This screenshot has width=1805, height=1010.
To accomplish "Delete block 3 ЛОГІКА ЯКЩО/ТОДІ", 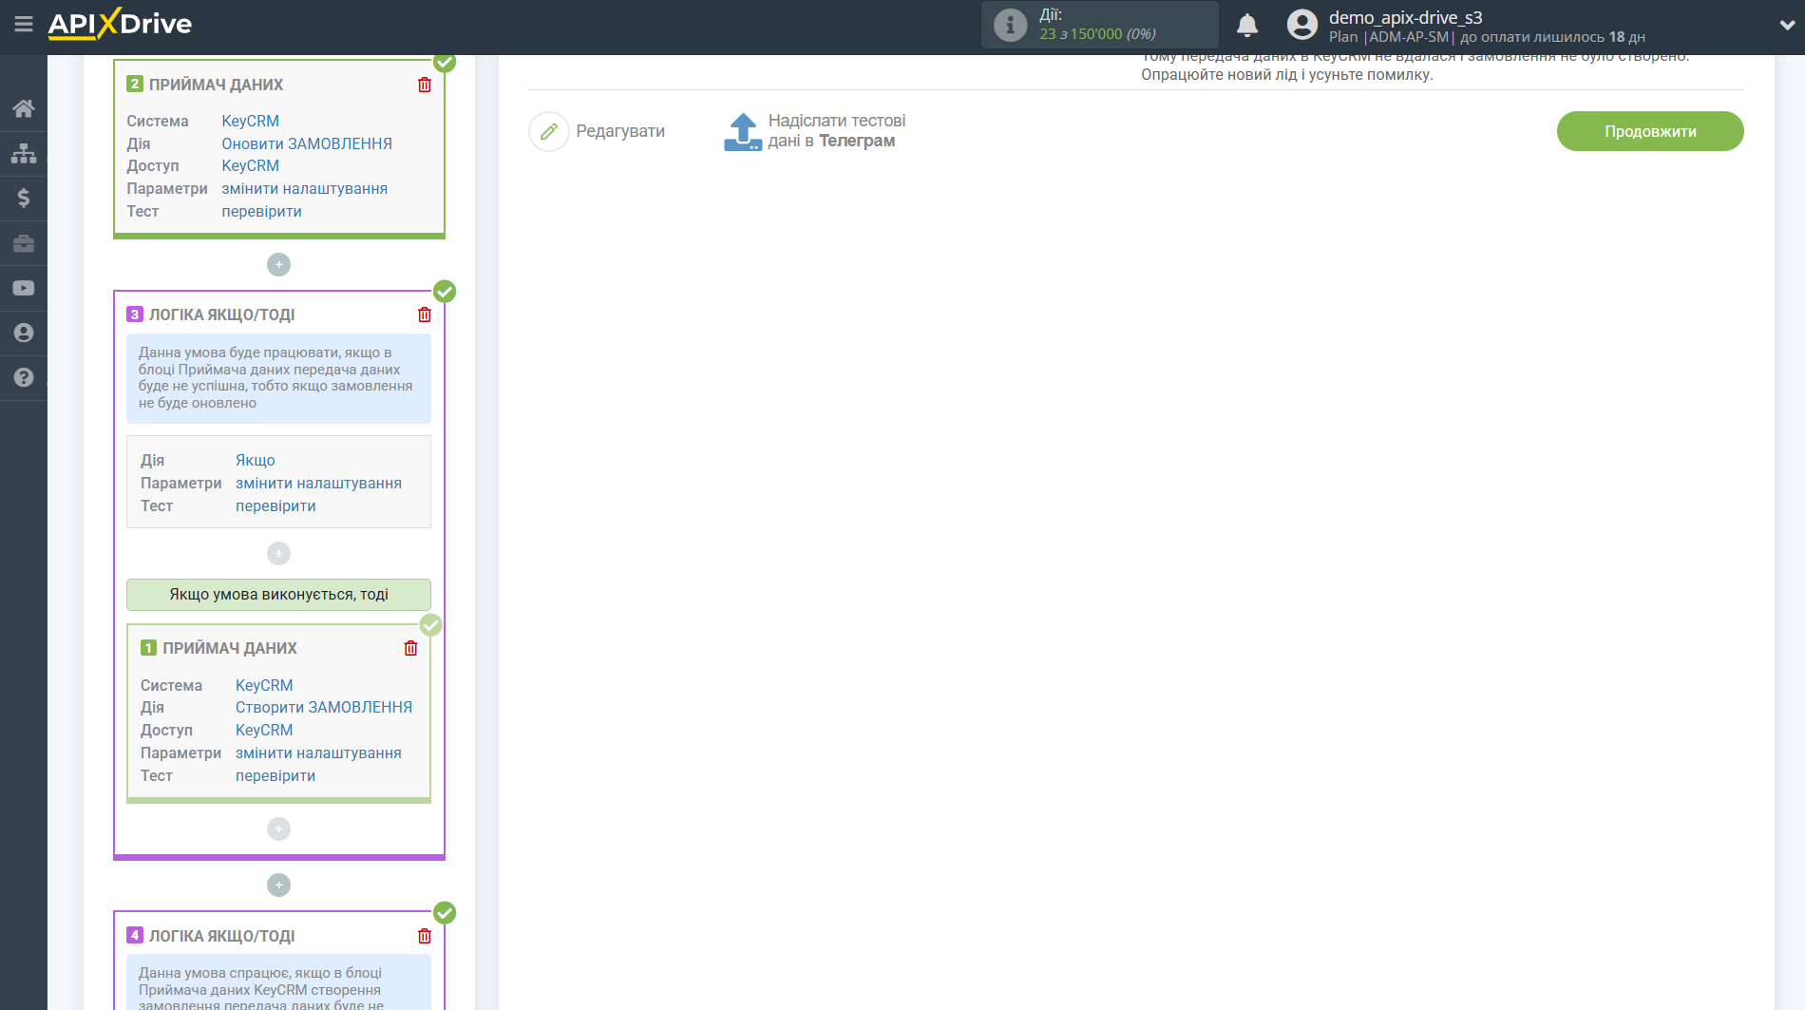I will pyautogui.click(x=425, y=314).
